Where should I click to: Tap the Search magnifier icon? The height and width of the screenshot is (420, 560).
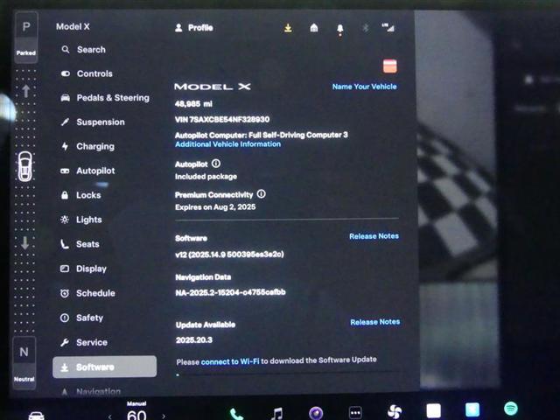(66, 49)
